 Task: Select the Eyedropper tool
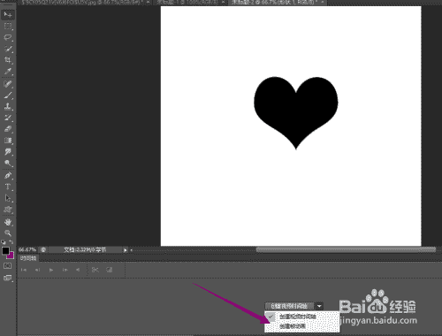[8, 72]
